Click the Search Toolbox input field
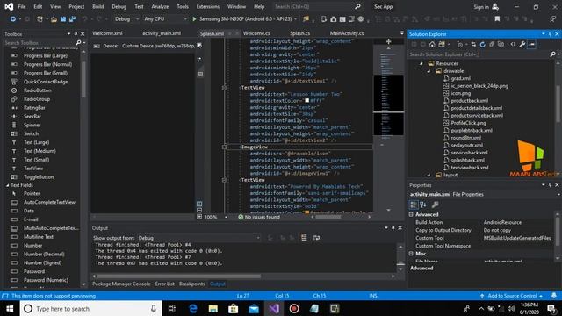 39,43
